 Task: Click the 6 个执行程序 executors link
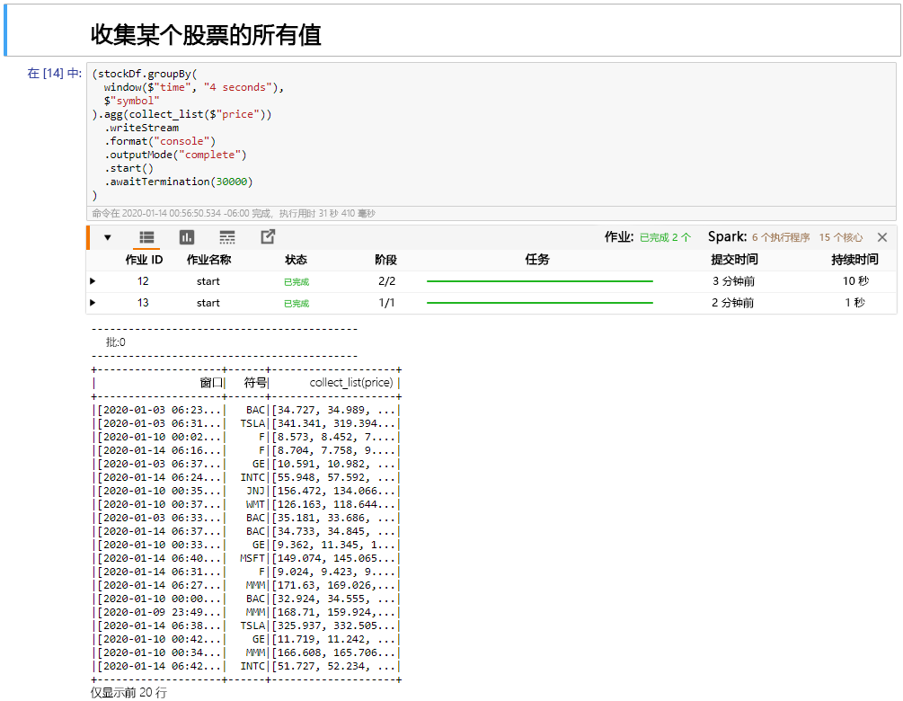(x=780, y=237)
